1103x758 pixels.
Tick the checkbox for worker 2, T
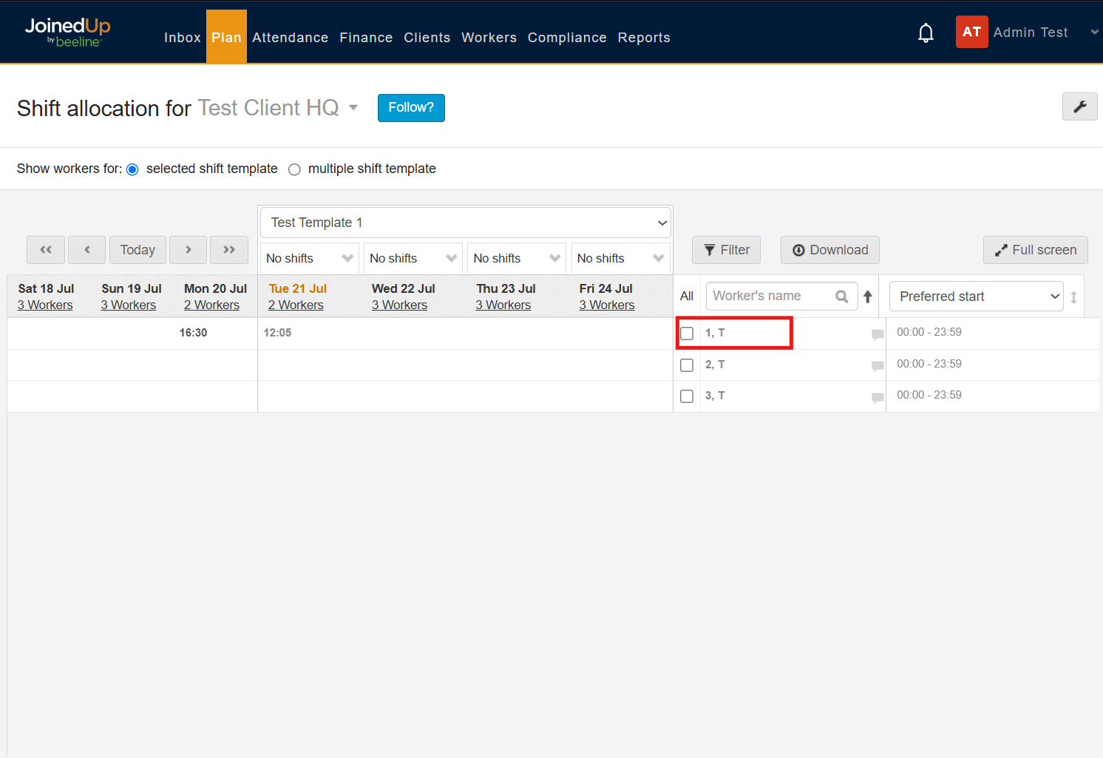point(687,365)
